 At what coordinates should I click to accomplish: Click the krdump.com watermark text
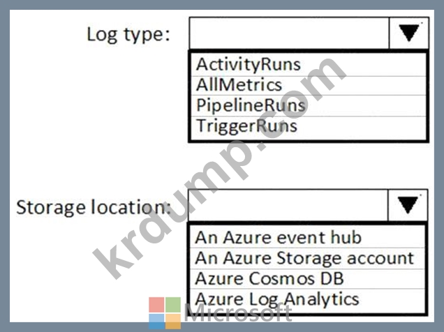click(x=219, y=168)
